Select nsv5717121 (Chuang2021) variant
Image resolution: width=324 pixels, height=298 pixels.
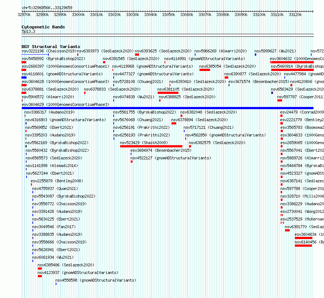click(x=209, y=127)
